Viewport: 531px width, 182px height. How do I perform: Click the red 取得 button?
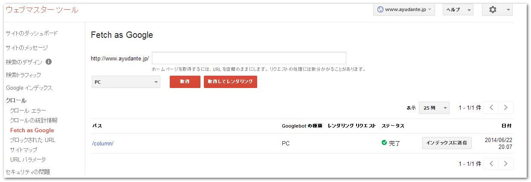[185, 82]
